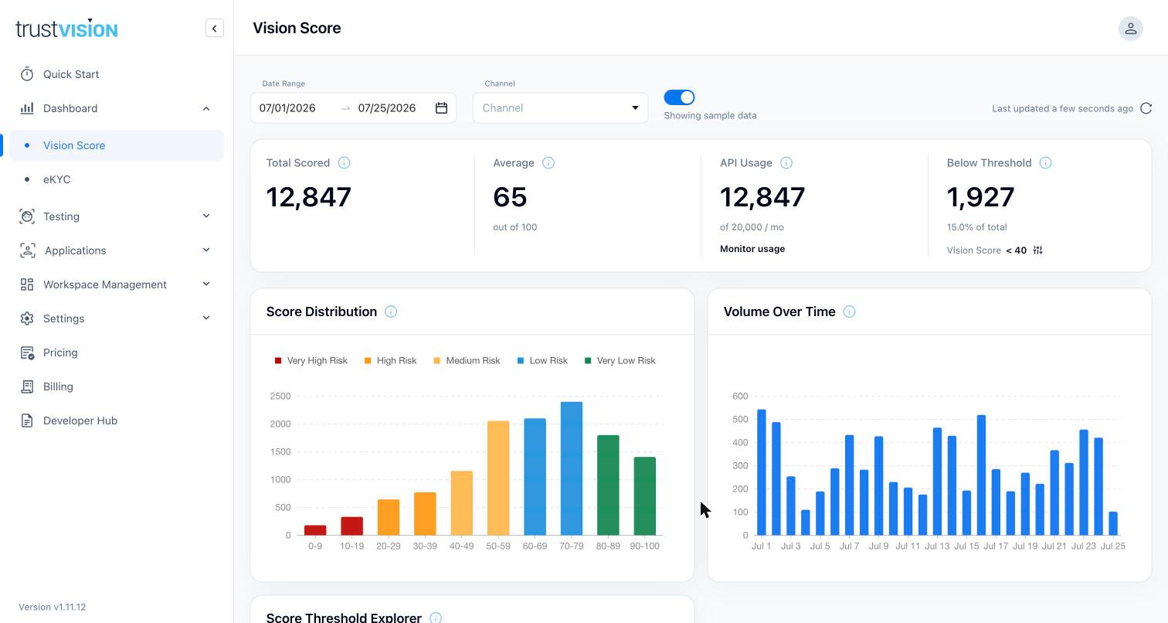Click the Jul 1 bar in Volume chart
Image resolution: width=1168 pixels, height=623 pixels.
(762, 472)
